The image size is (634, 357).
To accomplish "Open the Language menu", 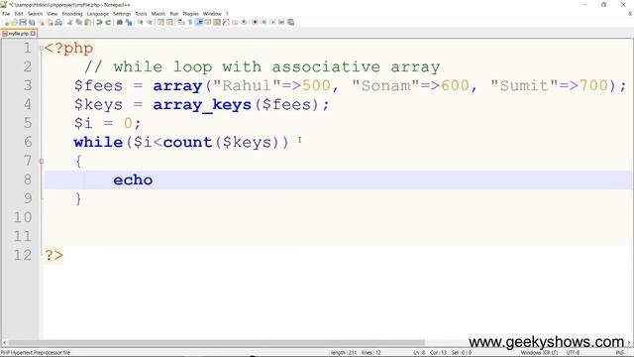I will click(97, 14).
